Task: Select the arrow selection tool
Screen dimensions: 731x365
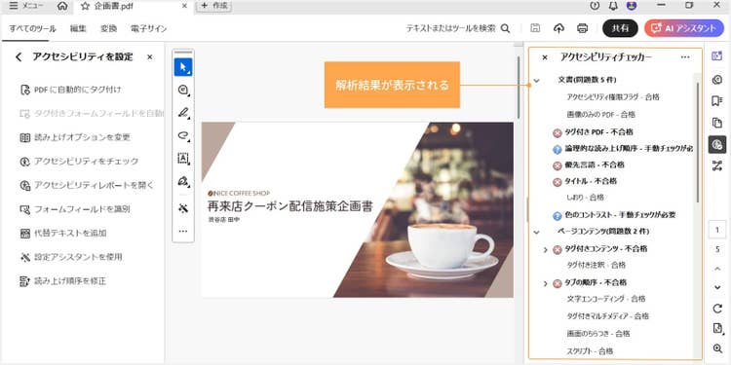Action: [x=183, y=67]
